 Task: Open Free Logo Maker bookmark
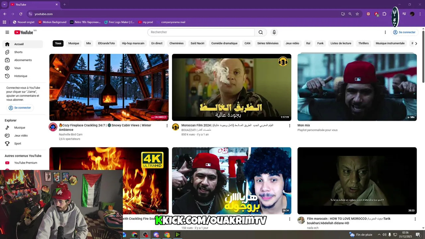pos(119,22)
